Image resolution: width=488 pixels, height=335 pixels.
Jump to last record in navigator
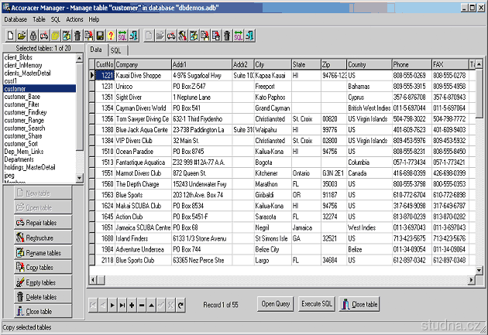122,305
